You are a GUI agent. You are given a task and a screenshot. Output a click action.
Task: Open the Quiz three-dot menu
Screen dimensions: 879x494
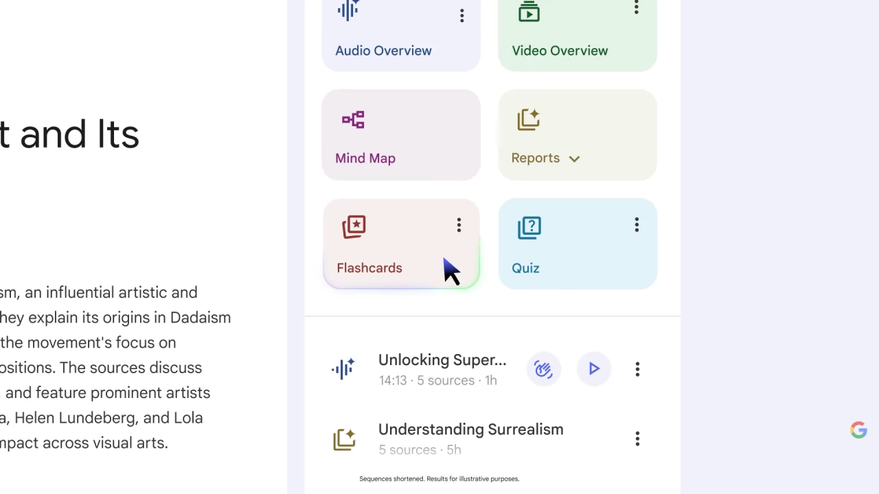click(x=637, y=225)
